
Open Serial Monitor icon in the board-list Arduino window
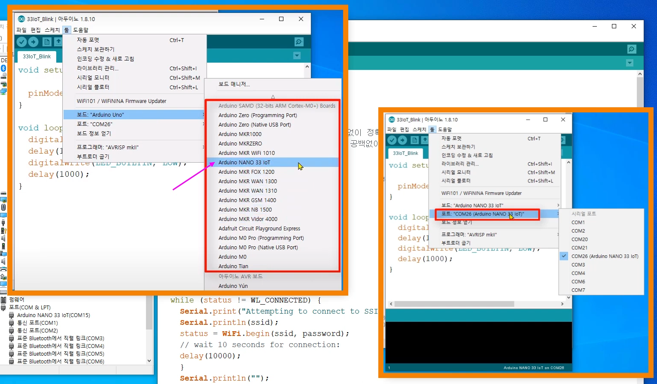299,42
